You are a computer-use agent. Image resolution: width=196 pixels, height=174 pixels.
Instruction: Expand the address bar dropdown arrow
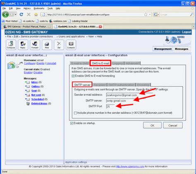click(150, 14)
